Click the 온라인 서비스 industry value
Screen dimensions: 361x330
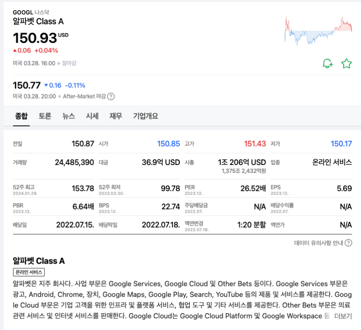332,162
